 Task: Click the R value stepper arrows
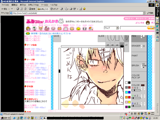pos(143,88)
